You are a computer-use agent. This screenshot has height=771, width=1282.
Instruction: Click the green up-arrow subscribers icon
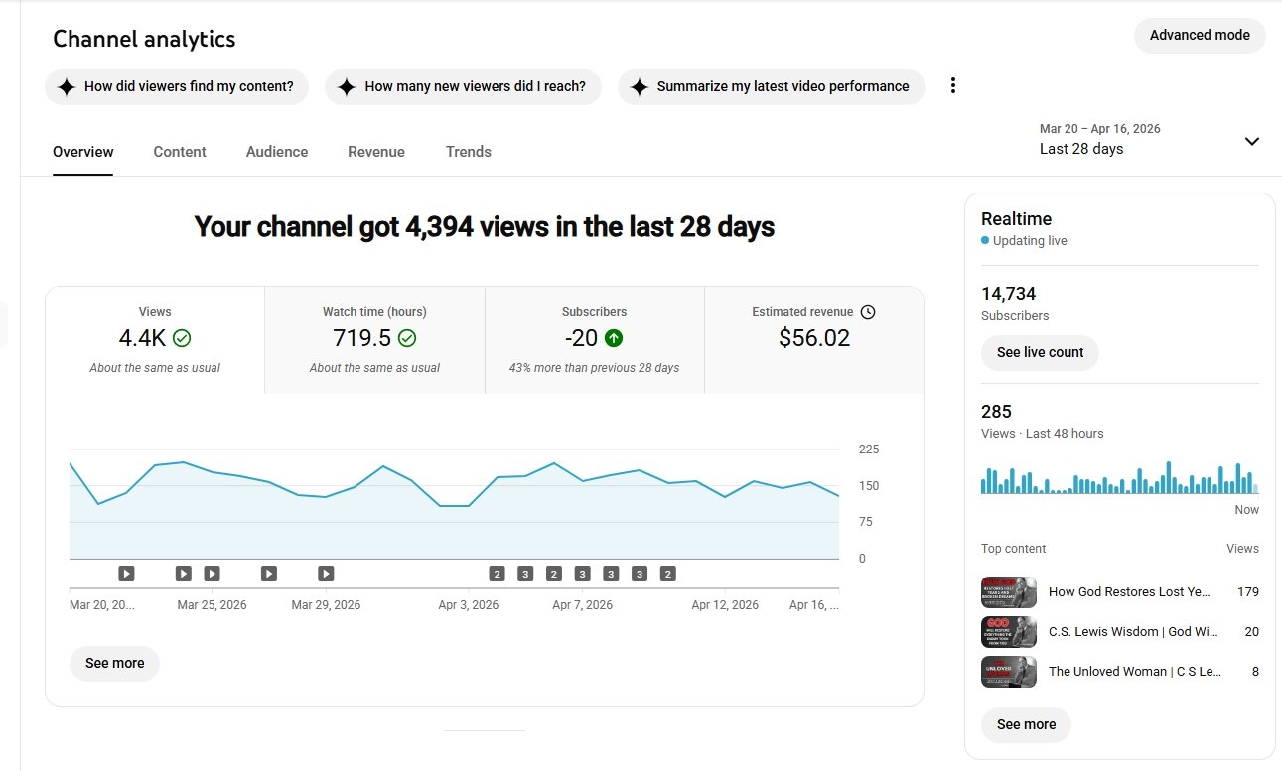click(614, 338)
